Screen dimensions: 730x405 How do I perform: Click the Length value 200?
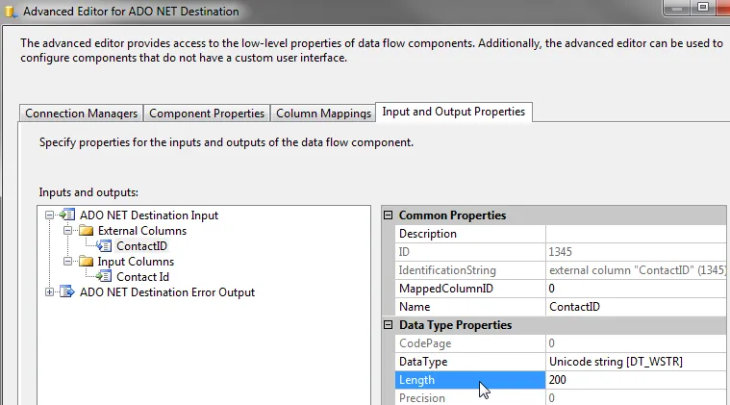coord(636,380)
